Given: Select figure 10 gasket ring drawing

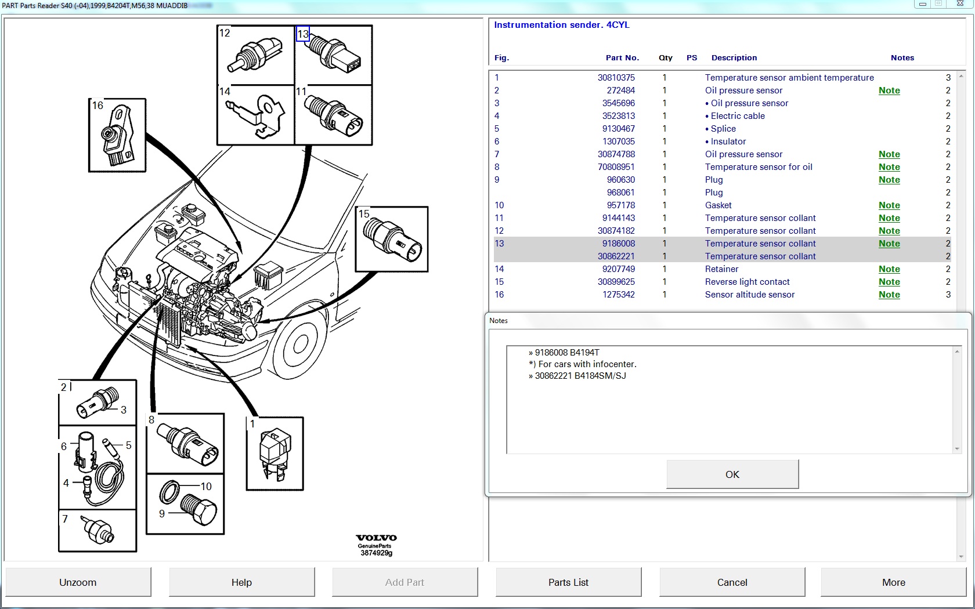Looking at the screenshot, I should coord(170,492).
